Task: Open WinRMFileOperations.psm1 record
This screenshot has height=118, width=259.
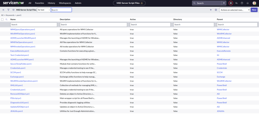Action: (x=23, y=34)
